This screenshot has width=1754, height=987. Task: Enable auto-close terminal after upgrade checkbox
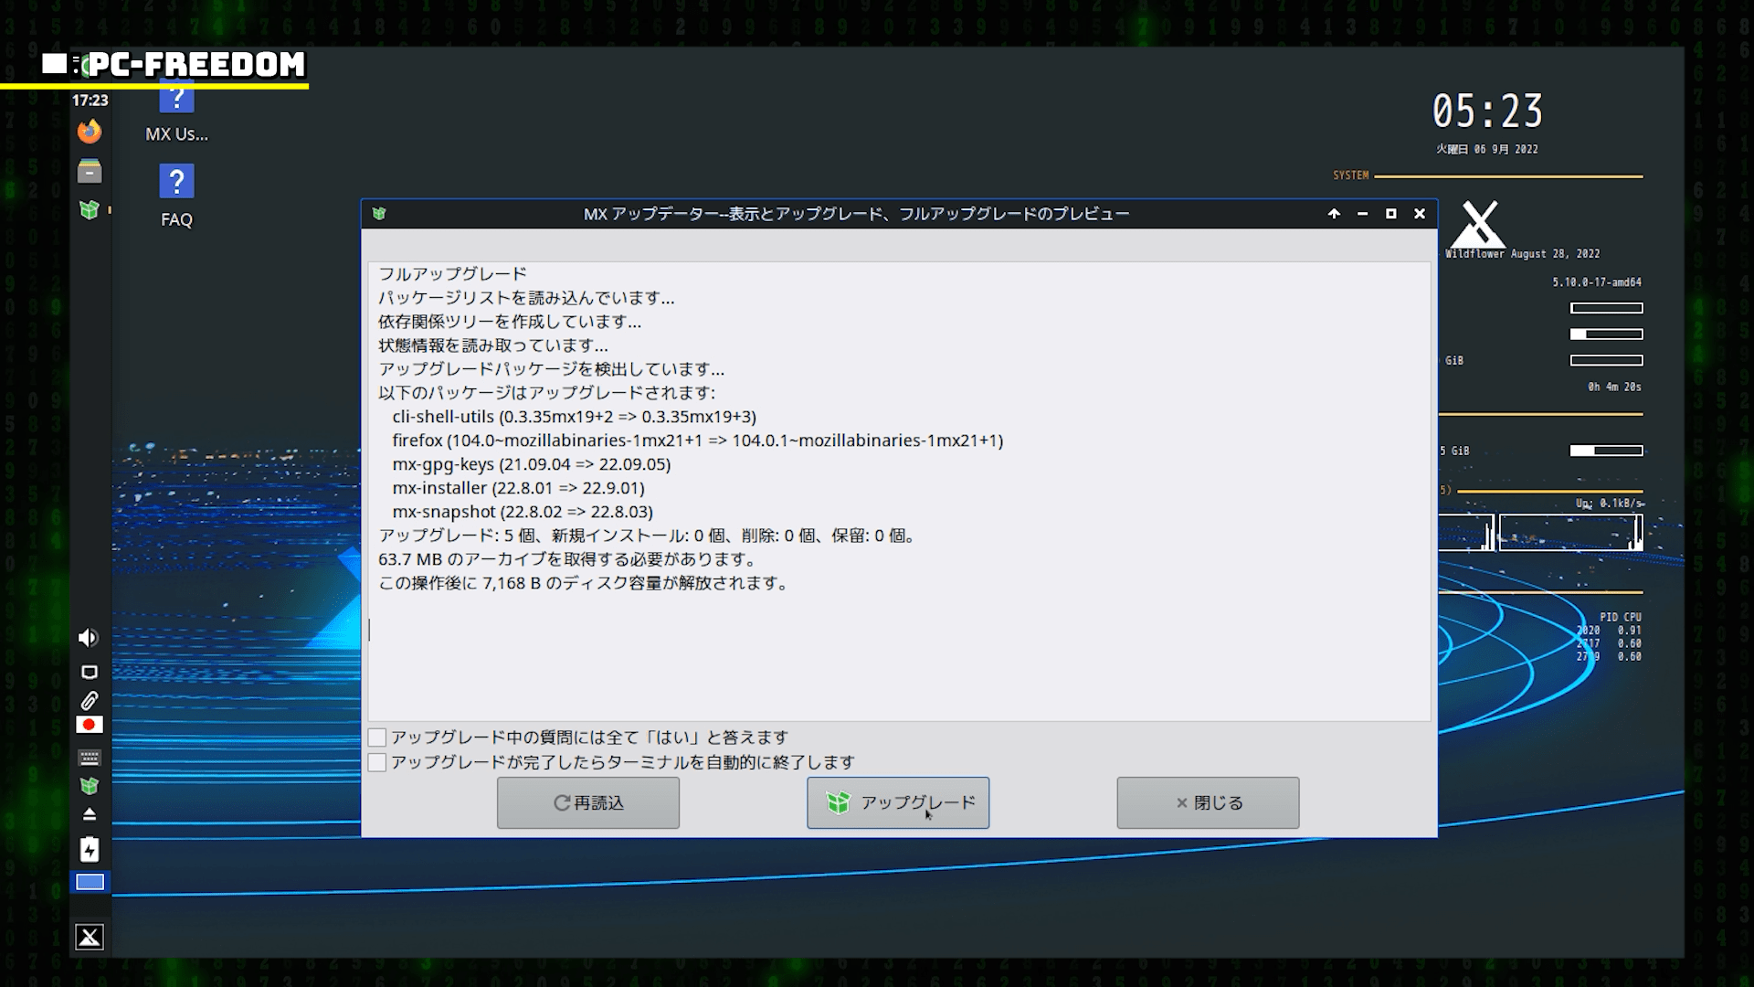point(377,762)
